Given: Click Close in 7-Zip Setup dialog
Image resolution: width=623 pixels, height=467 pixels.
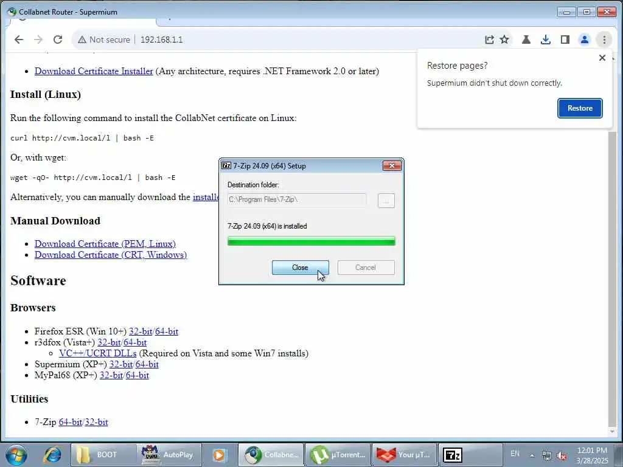Looking at the screenshot, I should tap(300, 268).
